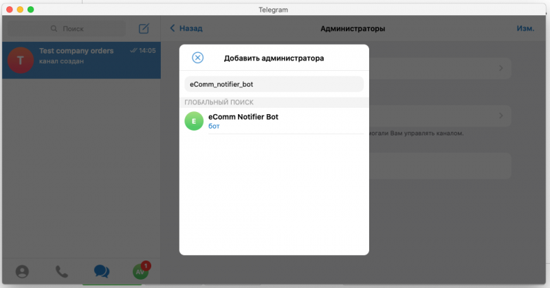Image resolution: width=550 pixels, height=288 pixels.
Task: Expand the first settings row chevron arrow
Action: pyautogui.click(x=501, y=68)
